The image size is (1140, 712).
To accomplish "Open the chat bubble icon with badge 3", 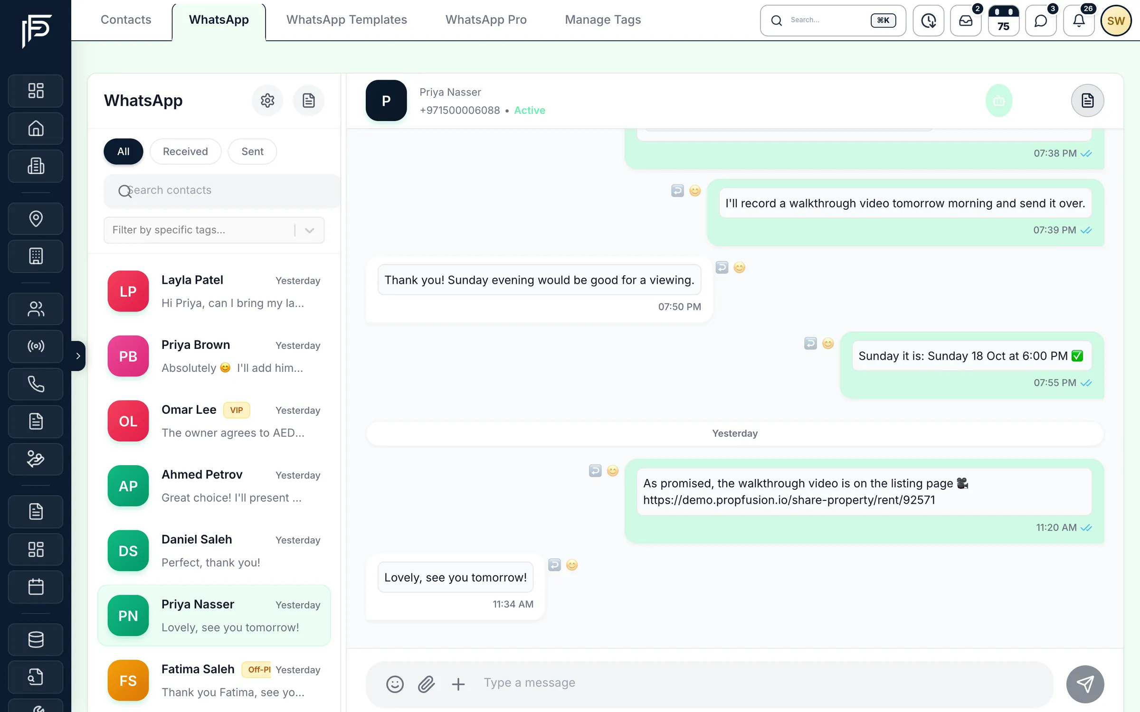I will (x=1041, y=21).
